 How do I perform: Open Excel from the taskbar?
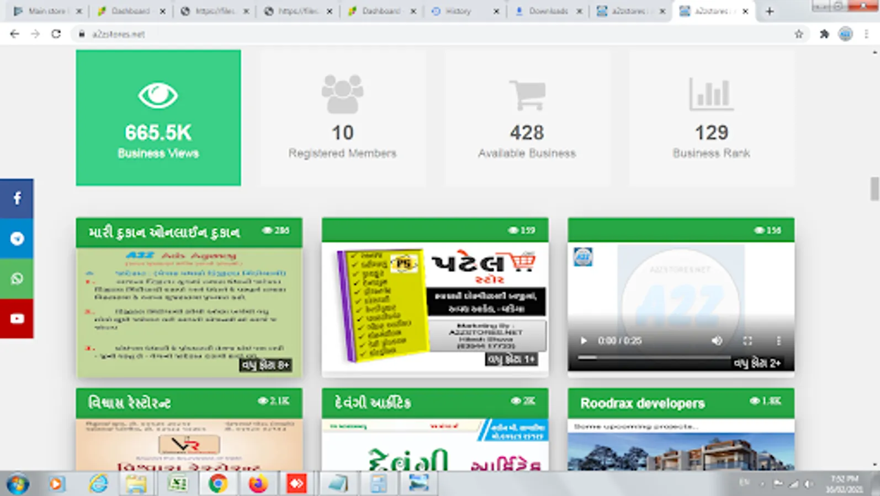(x=177, y=484)
